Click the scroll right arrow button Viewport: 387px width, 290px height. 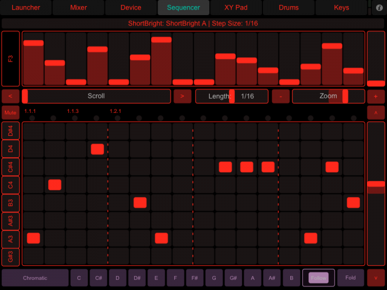182,96
